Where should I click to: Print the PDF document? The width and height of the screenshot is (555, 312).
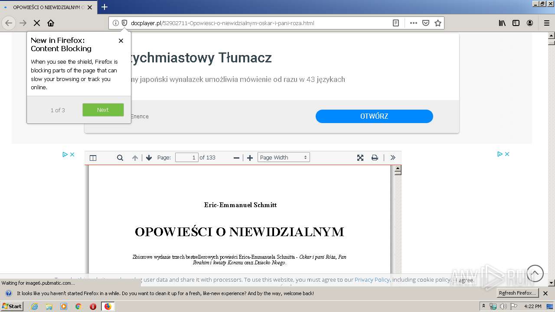(375, 158)
